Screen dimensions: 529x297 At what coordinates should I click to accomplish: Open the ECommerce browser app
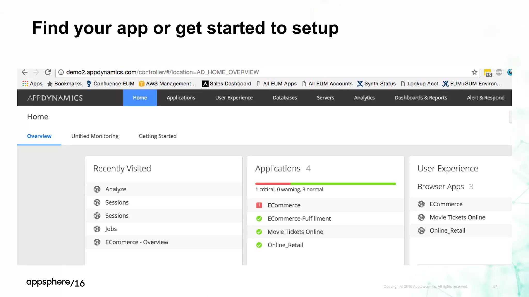[461, 204]
